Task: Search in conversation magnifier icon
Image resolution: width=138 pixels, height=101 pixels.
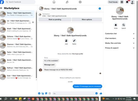Action: [x=124, y=25]
